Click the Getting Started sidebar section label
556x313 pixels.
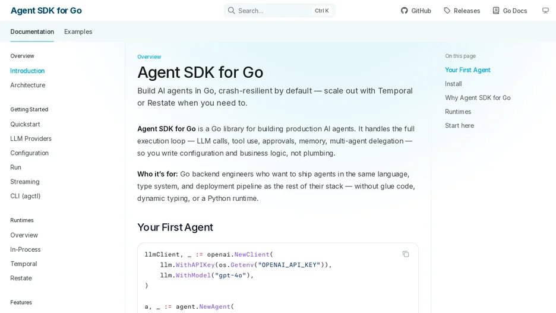[x=29, y=109]
